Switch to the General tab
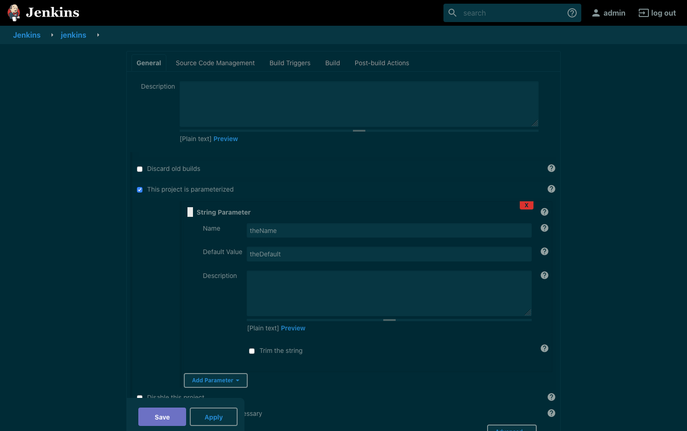The width and height of the screenshot is (687, 431). point(149,63)
